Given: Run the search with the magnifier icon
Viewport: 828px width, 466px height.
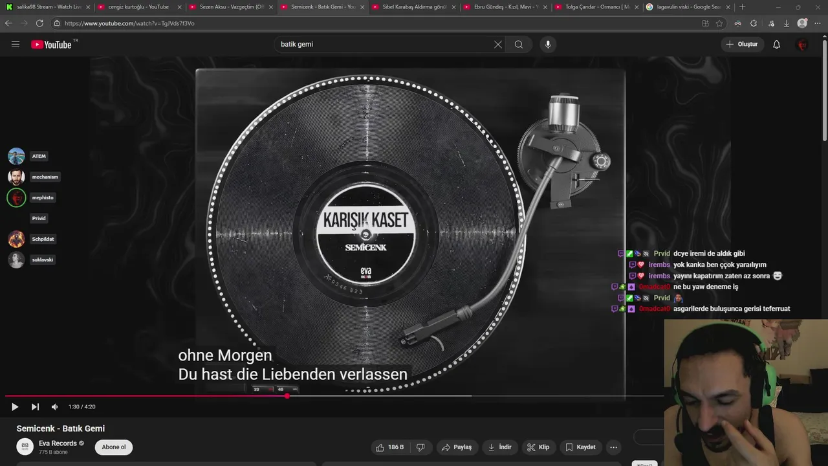Looking at the screenshot, I should [519, 45].
